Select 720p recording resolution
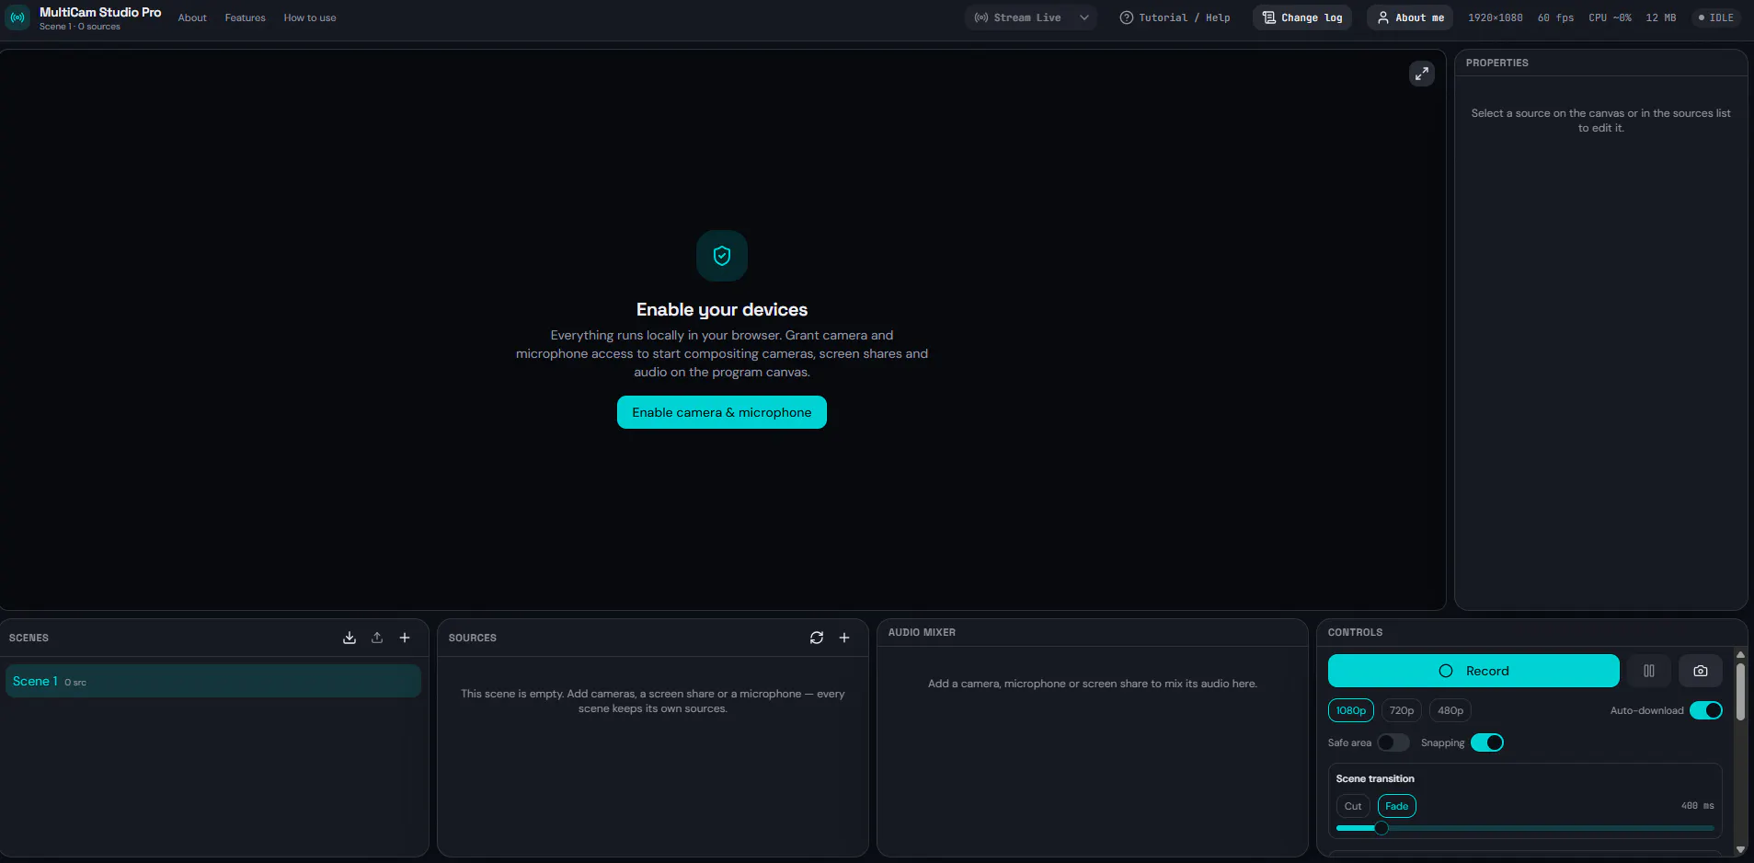Viewport: 1754px width, 863px height. coord(1402,710)
